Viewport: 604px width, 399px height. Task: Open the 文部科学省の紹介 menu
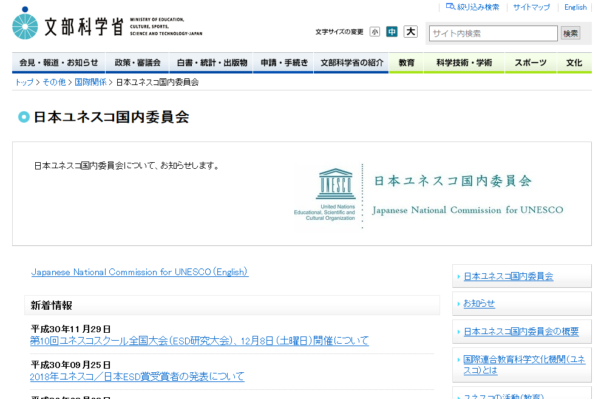point(351,63)
